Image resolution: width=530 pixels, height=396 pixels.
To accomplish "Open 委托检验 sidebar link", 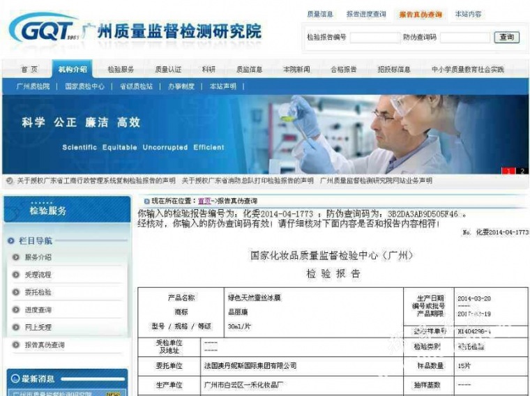I will point(38,292).
